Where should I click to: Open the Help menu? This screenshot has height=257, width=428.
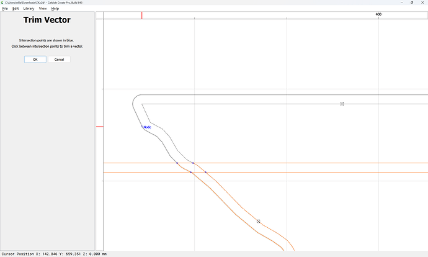55,9
